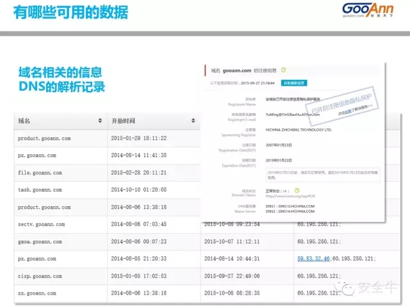Click the registrant email YuMing@YinSiBaoHu.AliYun.com
This screenshot has width=410, height=308.
(x=293, y=115)
